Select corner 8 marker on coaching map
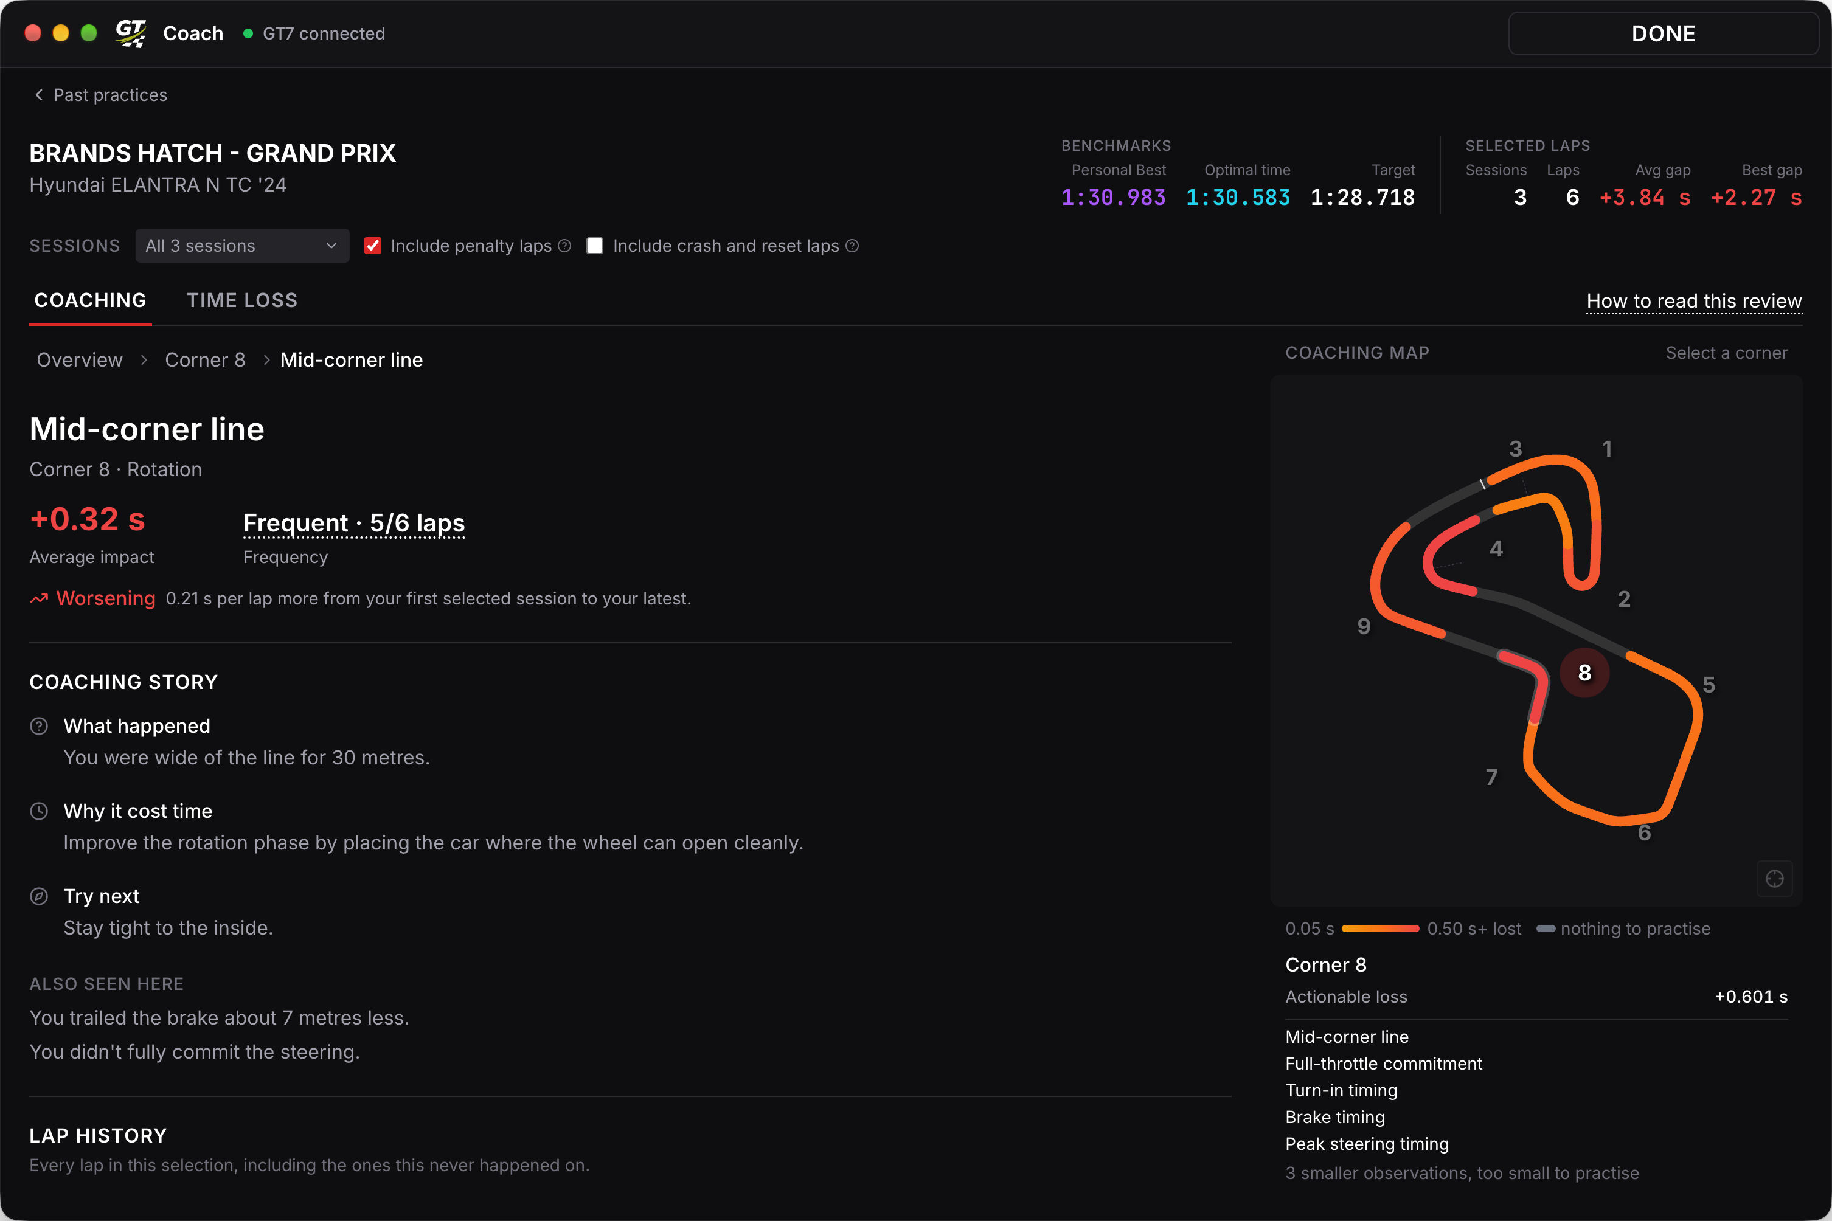The width and height of the screenshot is (1832, 1221). (1584, 673)
